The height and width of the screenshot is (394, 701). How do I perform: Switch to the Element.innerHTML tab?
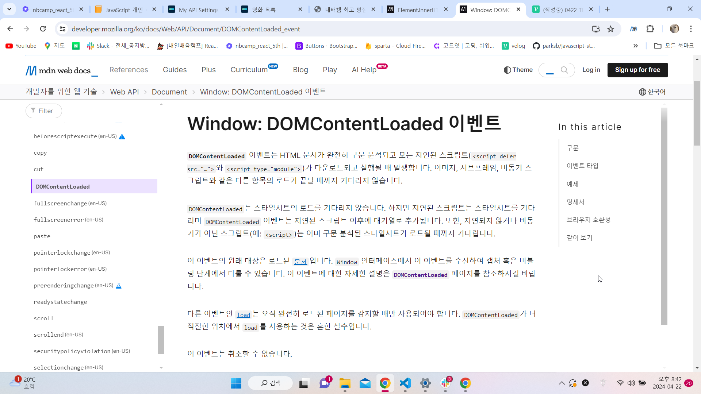tap(417, 10)
